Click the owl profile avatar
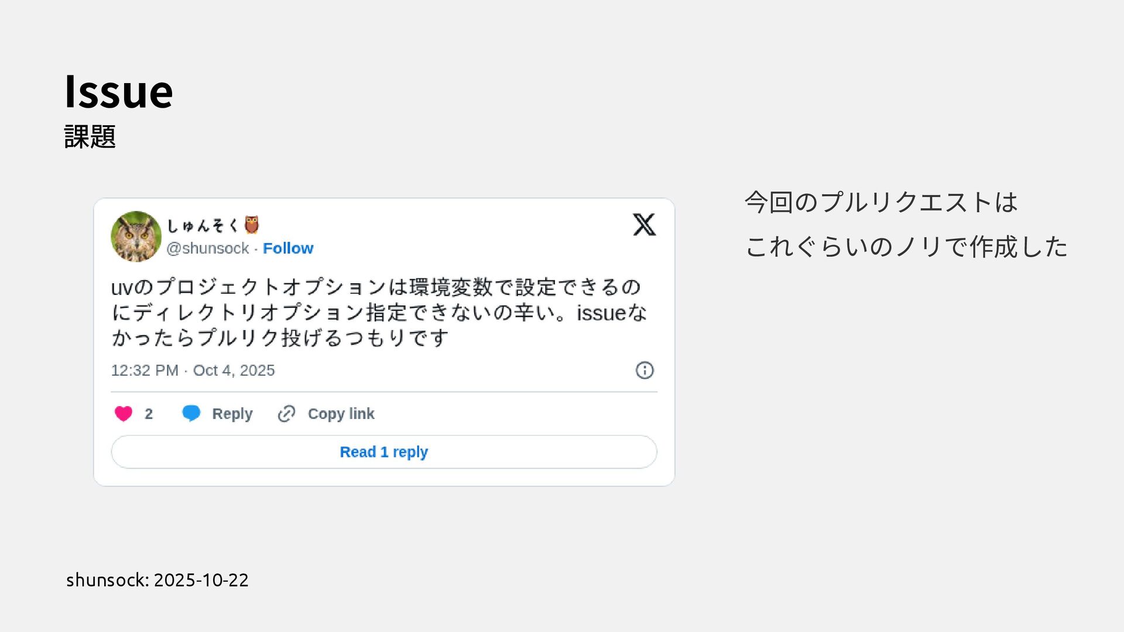Image resolution: width=1124 pixels, height=632 pixels. click(136, 236)
